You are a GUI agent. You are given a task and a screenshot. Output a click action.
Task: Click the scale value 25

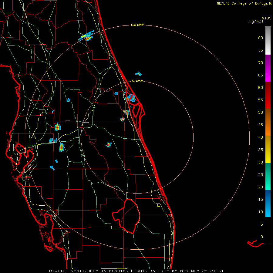point(261,175)
